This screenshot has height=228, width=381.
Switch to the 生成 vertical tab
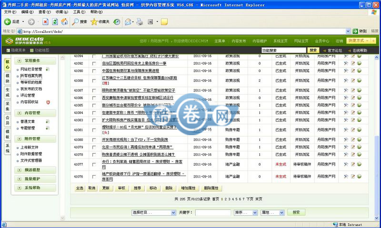point(8,92)
